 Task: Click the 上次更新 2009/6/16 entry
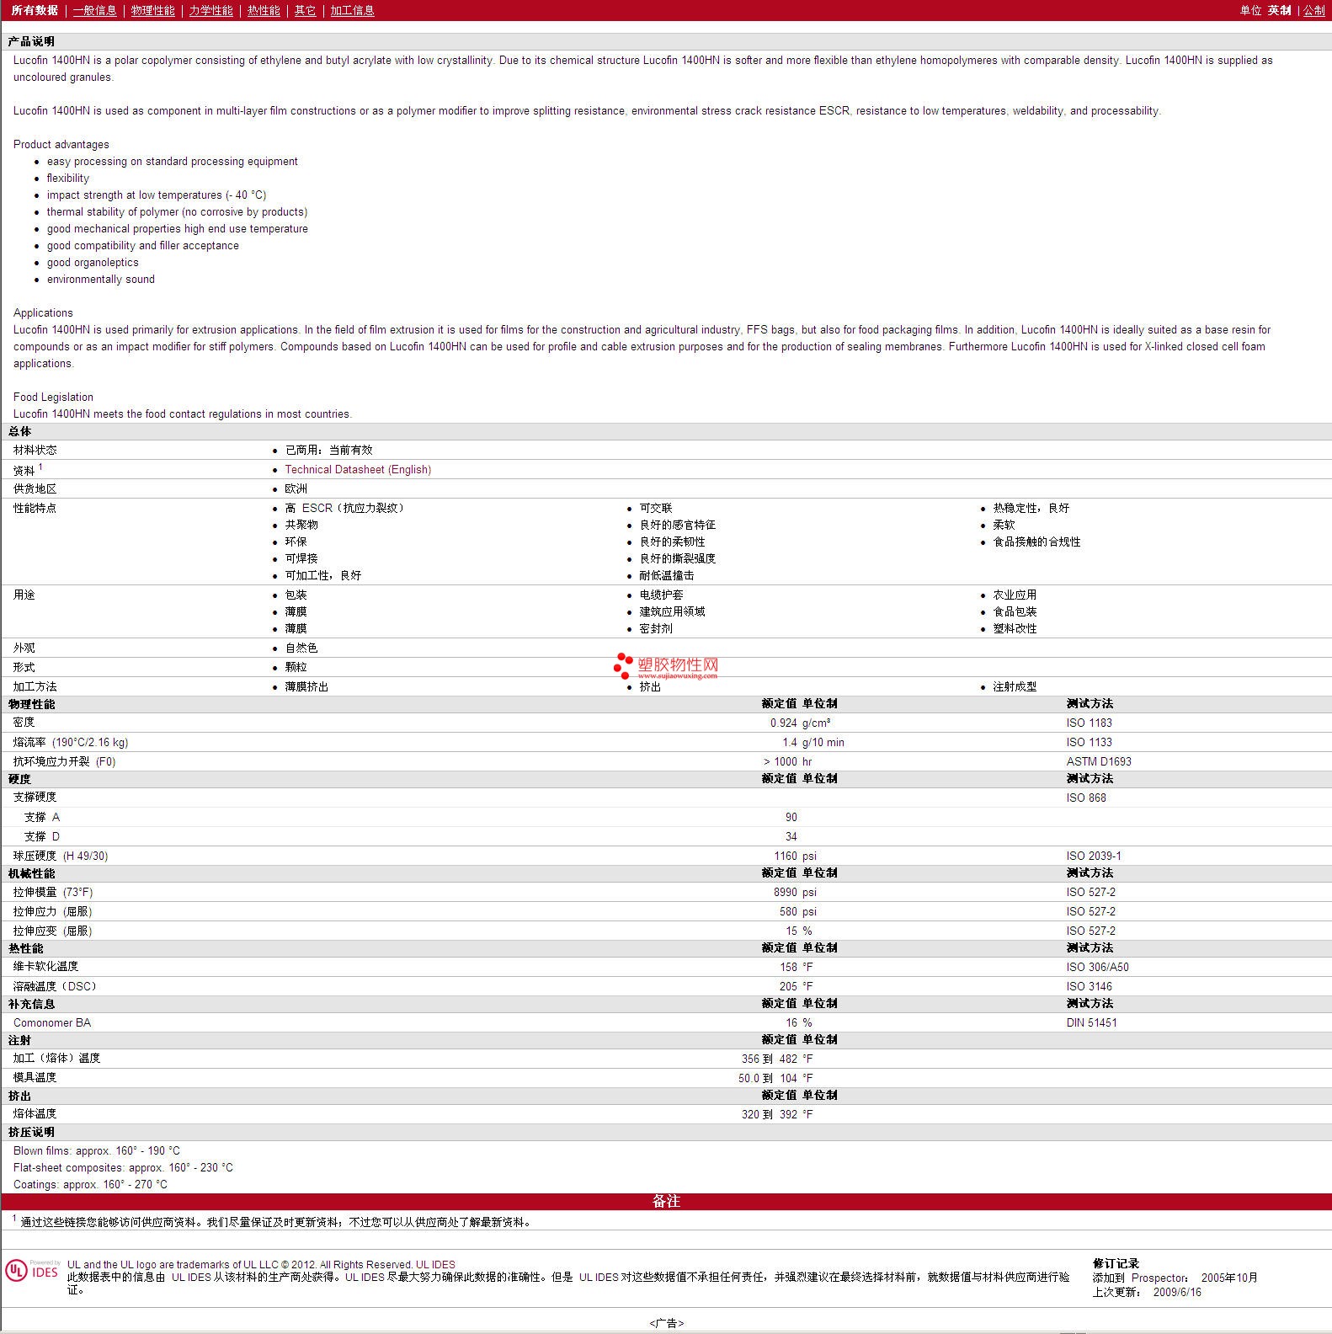click(1147, 1292)
